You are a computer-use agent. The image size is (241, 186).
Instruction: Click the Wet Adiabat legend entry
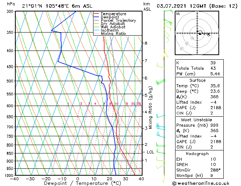(x=113, y=27)
